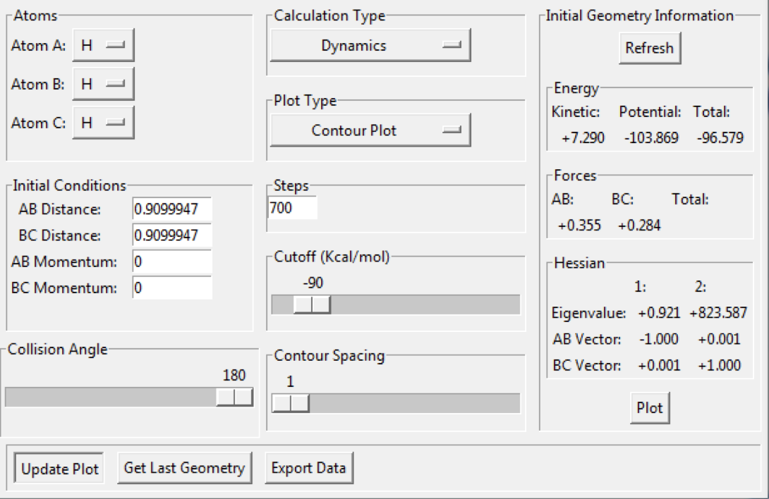The height and width of the screenshot is (499, 769).
Task: Focus the AB Momentum text box
Action: tap(171, 261)
